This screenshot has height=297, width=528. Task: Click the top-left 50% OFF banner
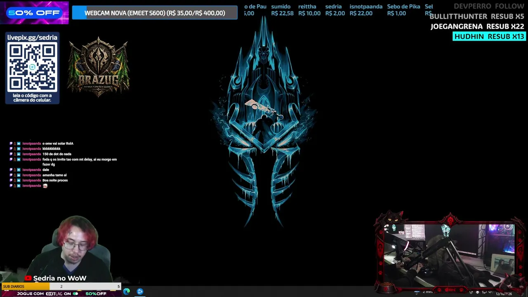point(34,13)
